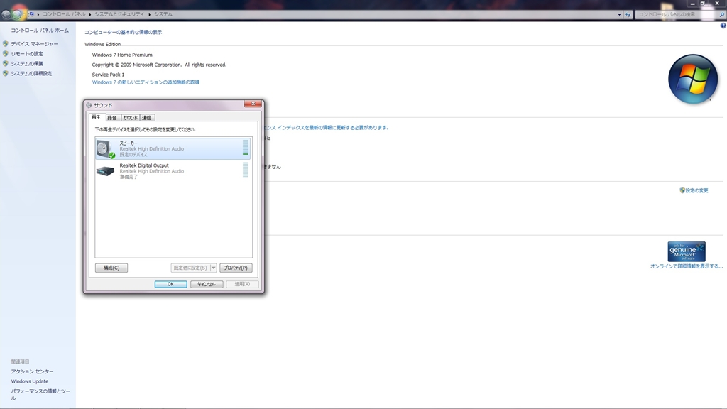
Task: Open コントロール パネル ホーム link
Action: coord(40,31)
